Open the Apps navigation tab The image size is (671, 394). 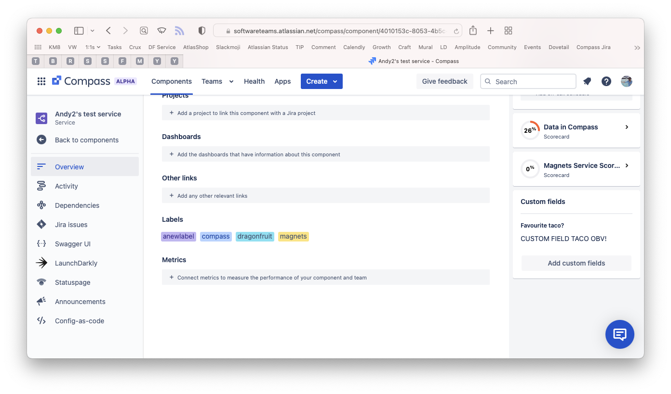pos(282,81)
